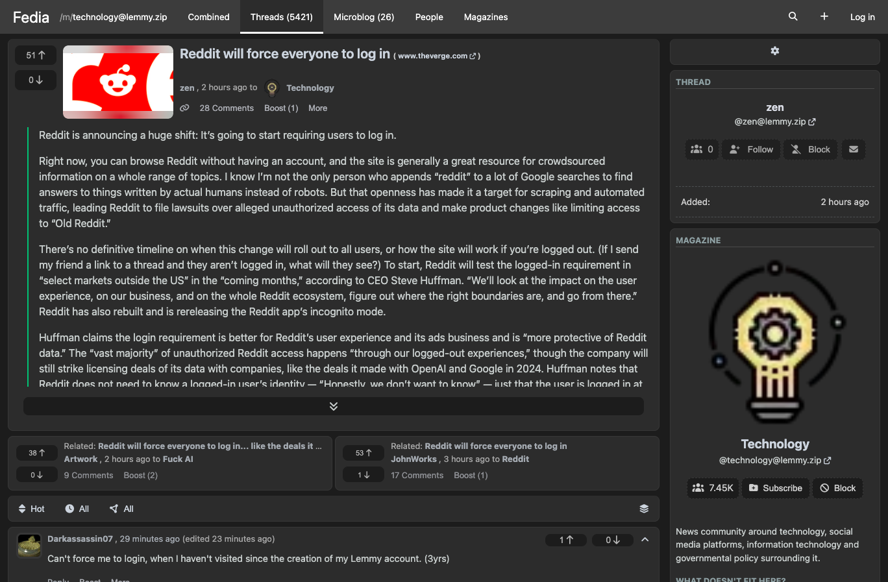Downvote the related JohnWorks thread
This screenshot has width=888, height=582.
click(x=364, y=475)
